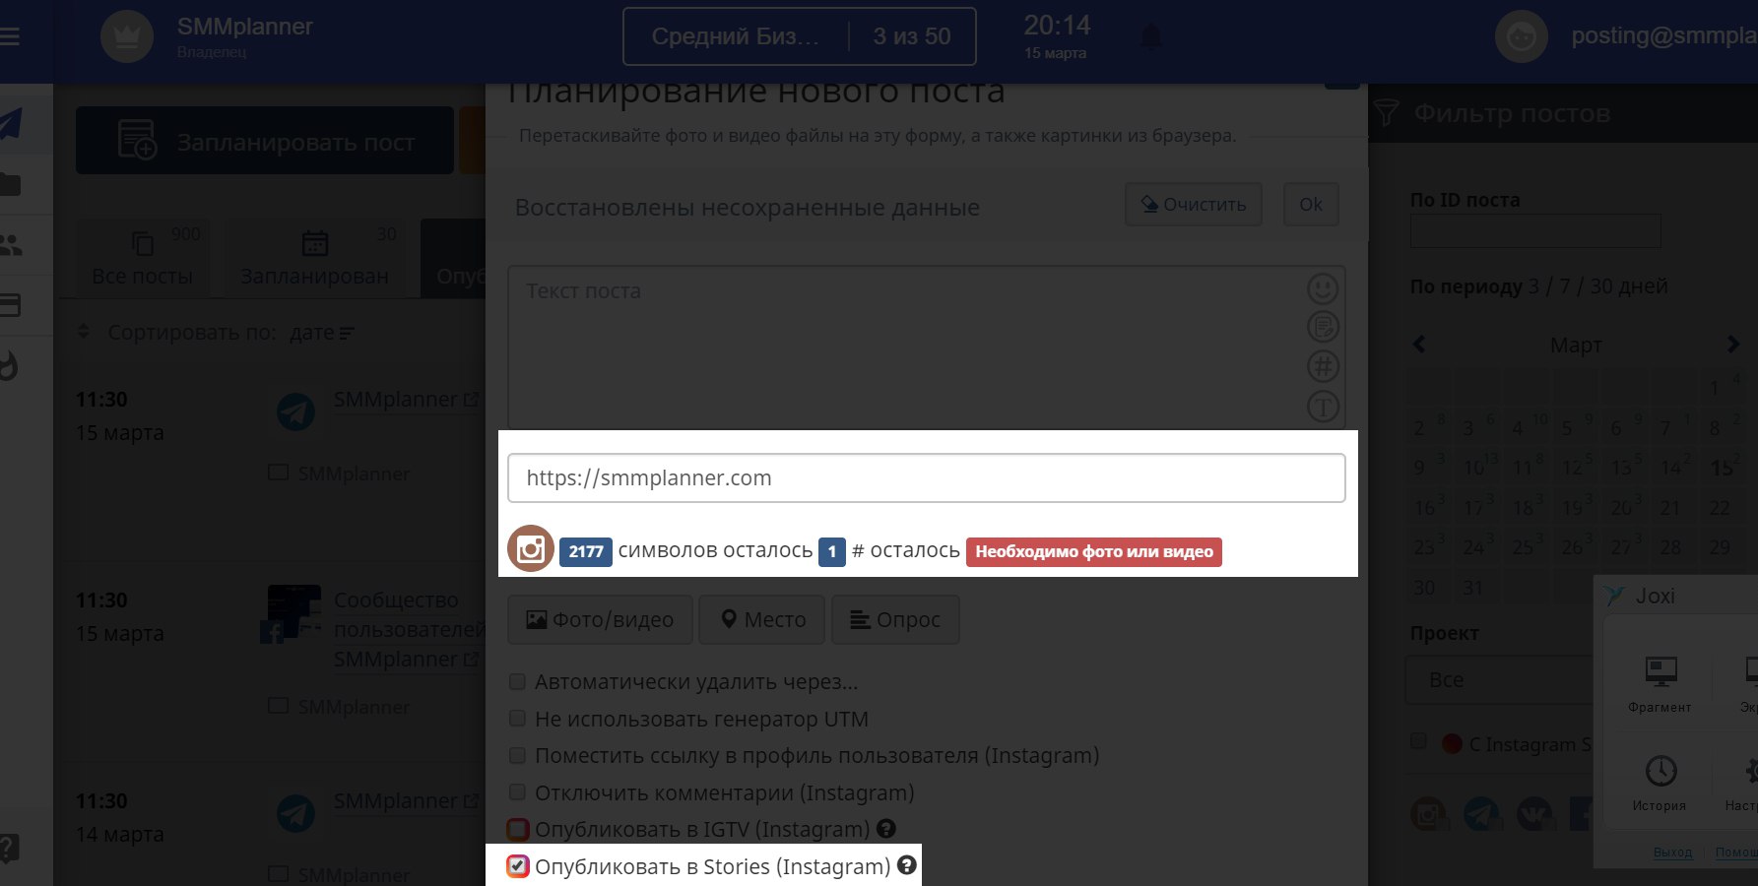
Task: Click Фрагмент capture in Joxi panel
Action: (1660, 684)
